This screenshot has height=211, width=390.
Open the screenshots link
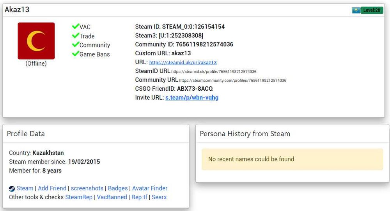[x=87, y=188]
